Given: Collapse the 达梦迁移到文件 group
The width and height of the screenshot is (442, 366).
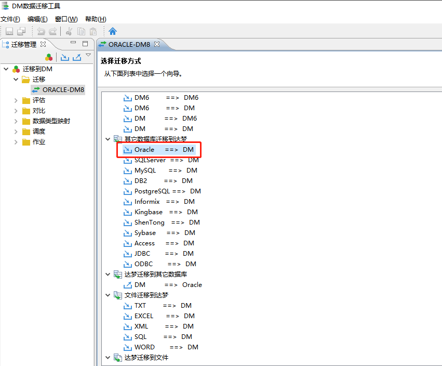Looking at the screenshot, I should coord(108,358).
